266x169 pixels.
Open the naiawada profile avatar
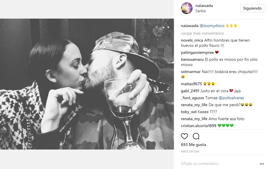tap(186, 8)
